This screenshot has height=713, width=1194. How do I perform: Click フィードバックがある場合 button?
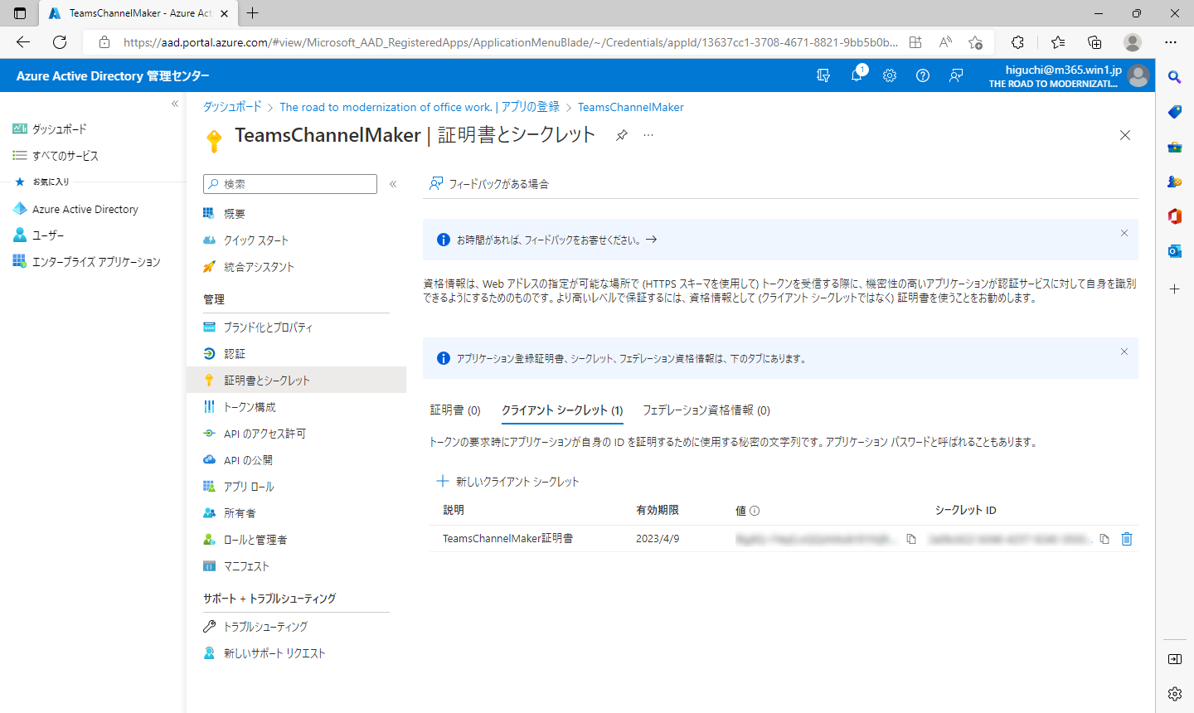[x=489, y=184]
